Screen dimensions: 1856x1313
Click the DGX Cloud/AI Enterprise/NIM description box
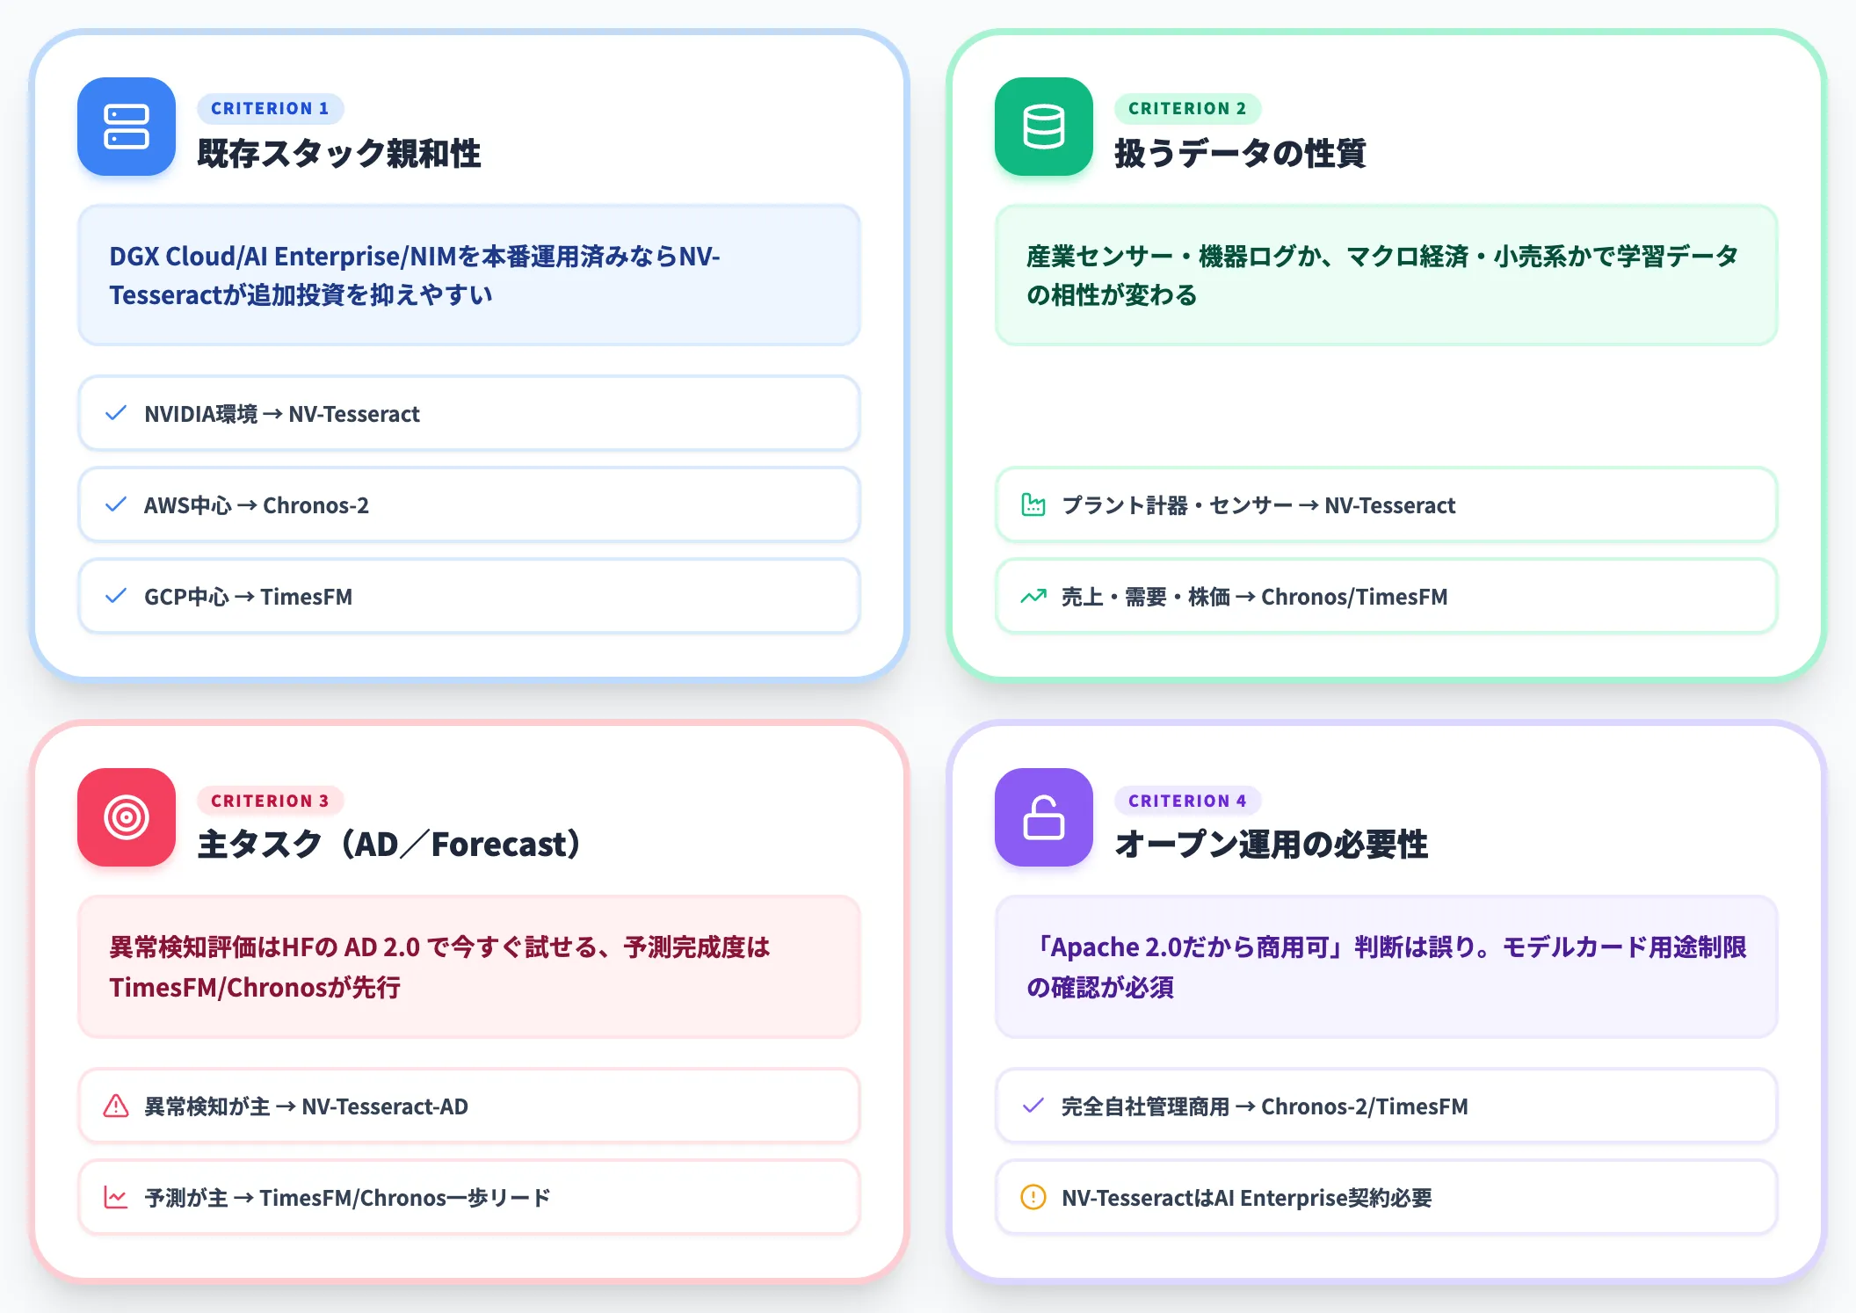pyautogui.click(x=469, y=275)
